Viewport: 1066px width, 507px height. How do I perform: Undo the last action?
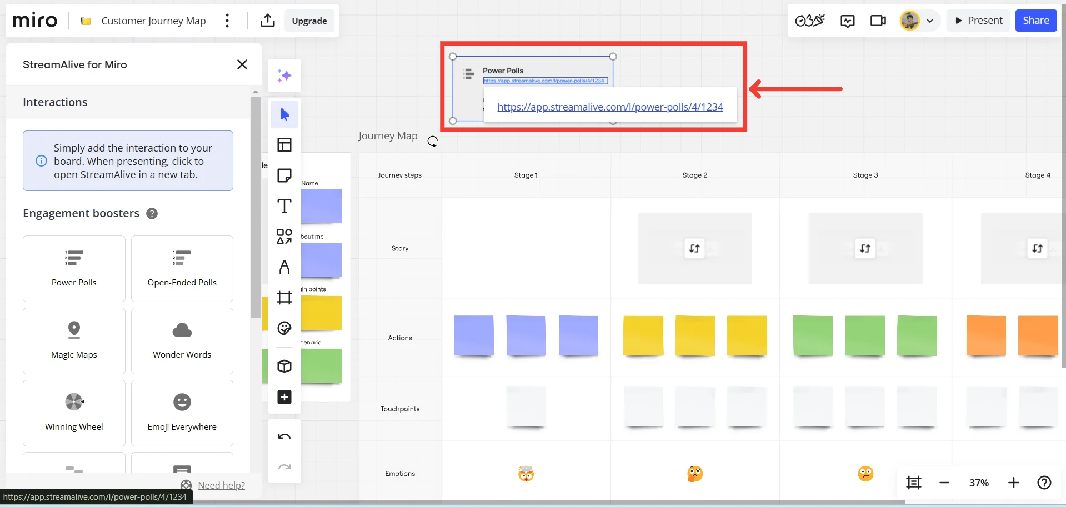[x=284, y=436]
